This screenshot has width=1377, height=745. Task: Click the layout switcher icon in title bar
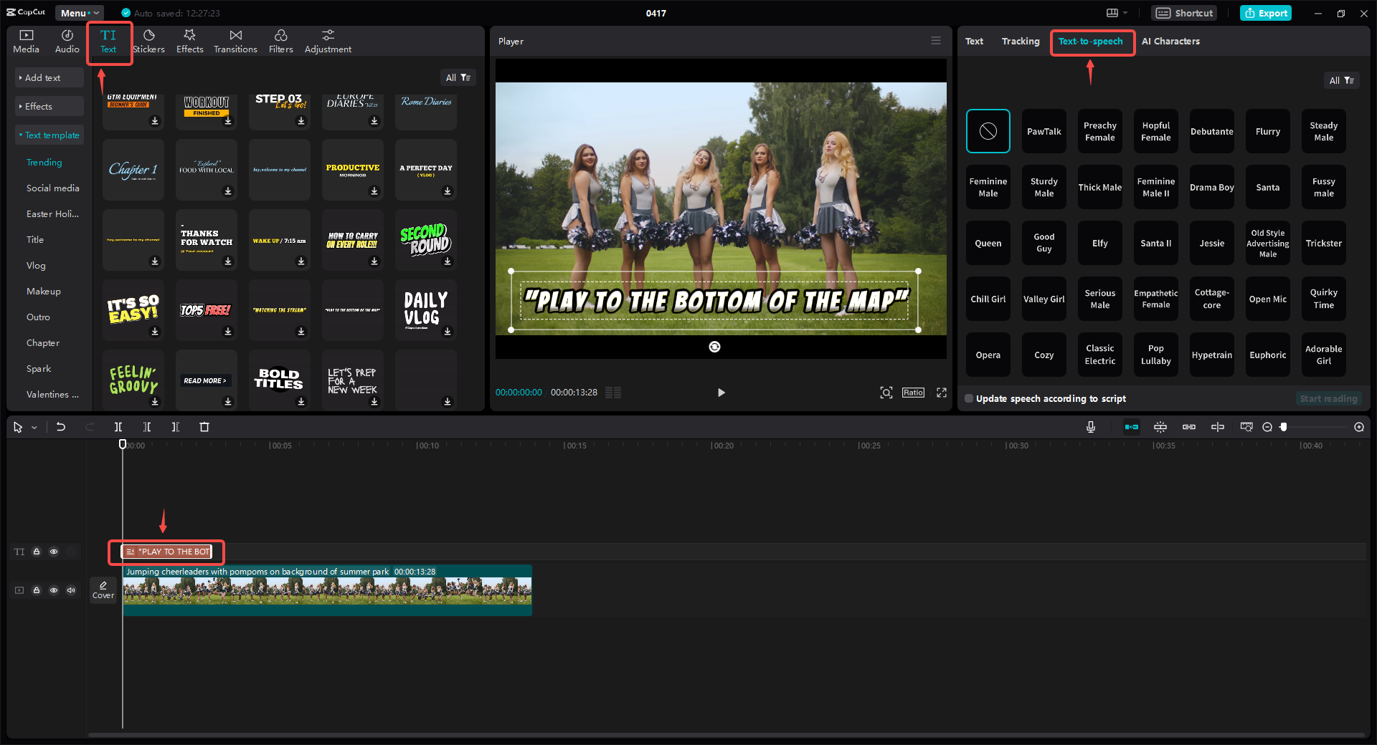click(1112, 13)
